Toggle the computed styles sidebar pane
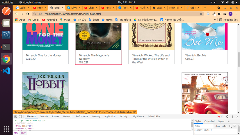This screenshot has width=240, height=135. tap(234, 126)
